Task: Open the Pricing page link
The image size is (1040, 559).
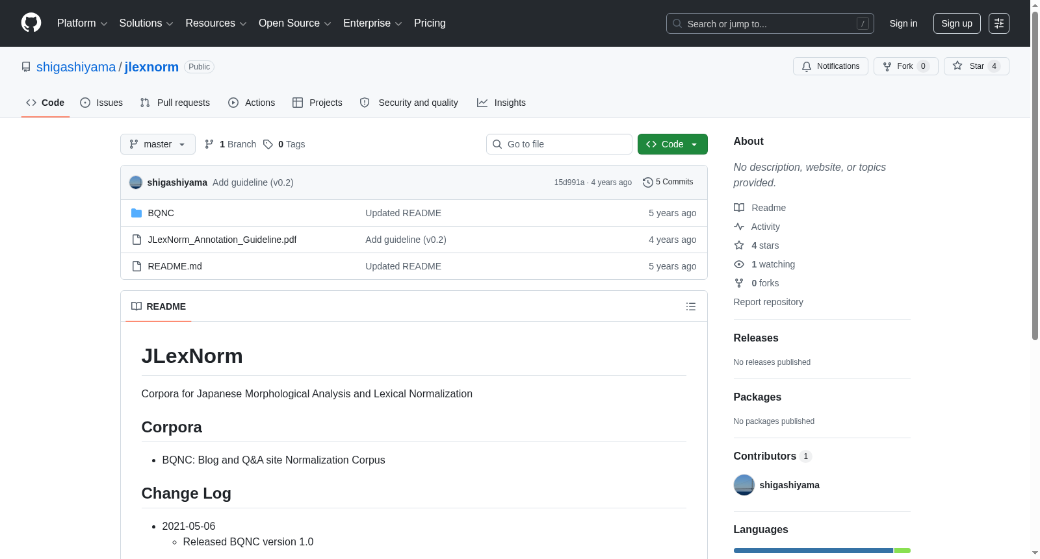Action: [430, 23]
